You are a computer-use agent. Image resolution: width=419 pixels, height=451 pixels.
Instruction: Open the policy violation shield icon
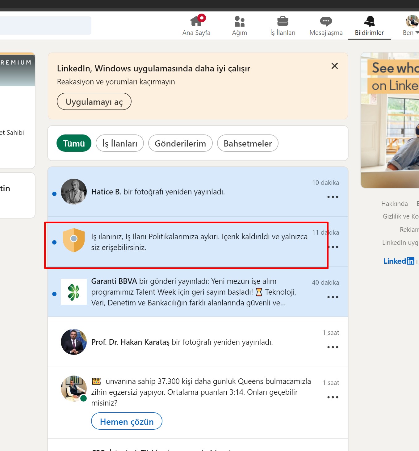pyautogui.click(x=74, y=240)
